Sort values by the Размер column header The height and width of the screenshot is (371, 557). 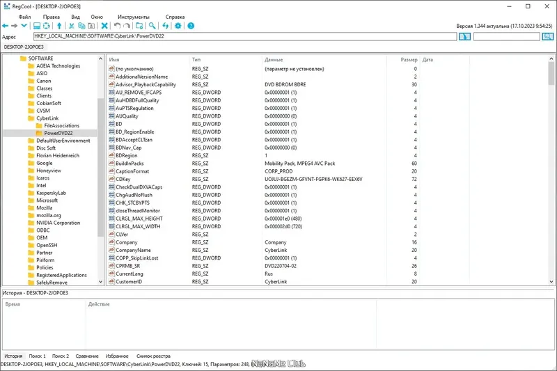(403, 60)
